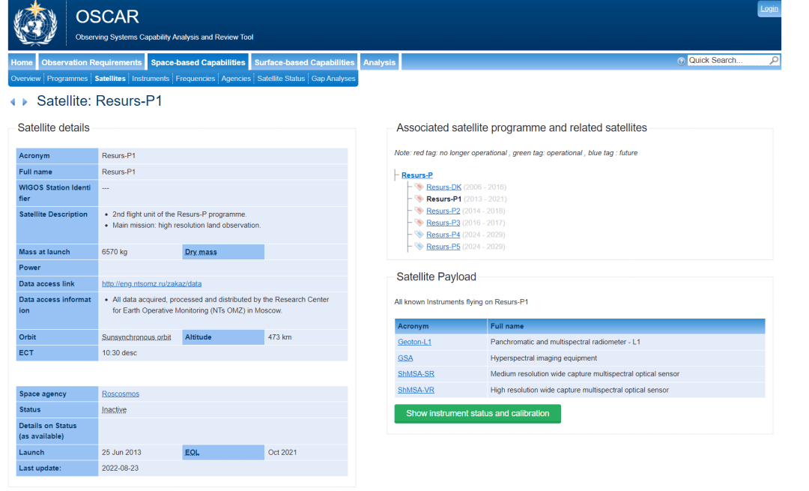Click the Login link

coord(769,9)
